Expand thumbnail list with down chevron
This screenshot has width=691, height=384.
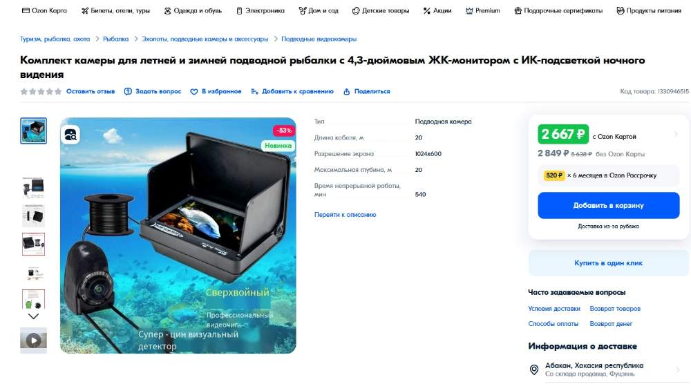pyautogui.click(x=33, y=316)
